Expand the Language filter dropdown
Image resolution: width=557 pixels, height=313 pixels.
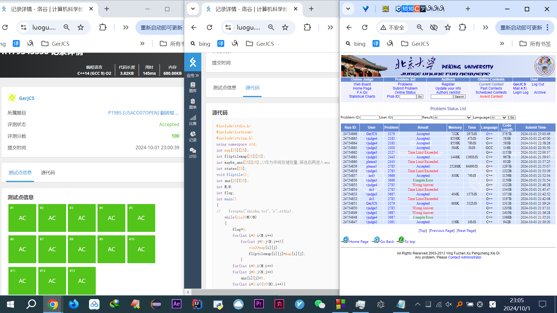499,117
